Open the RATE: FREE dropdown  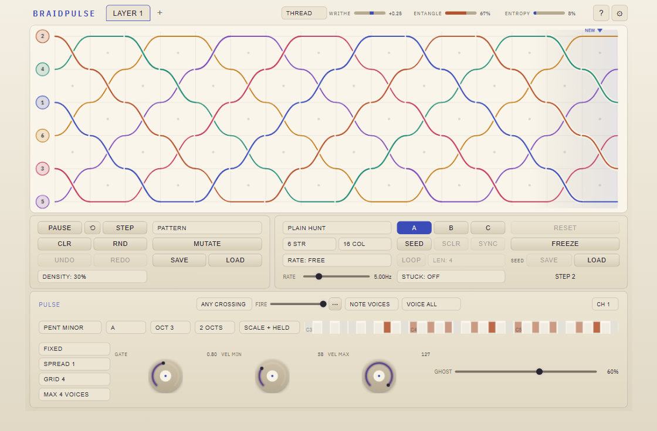tap(337, 260)
